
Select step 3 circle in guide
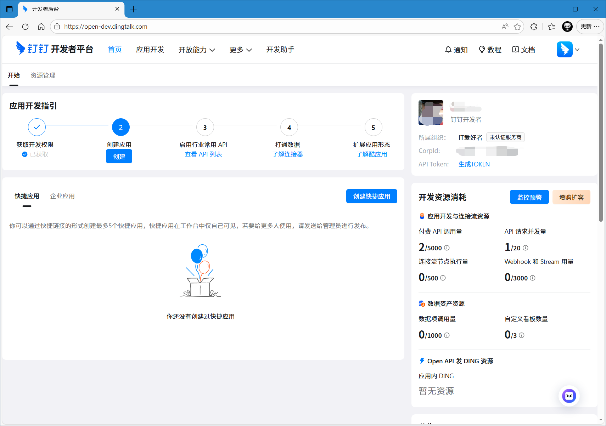(205, 127)
